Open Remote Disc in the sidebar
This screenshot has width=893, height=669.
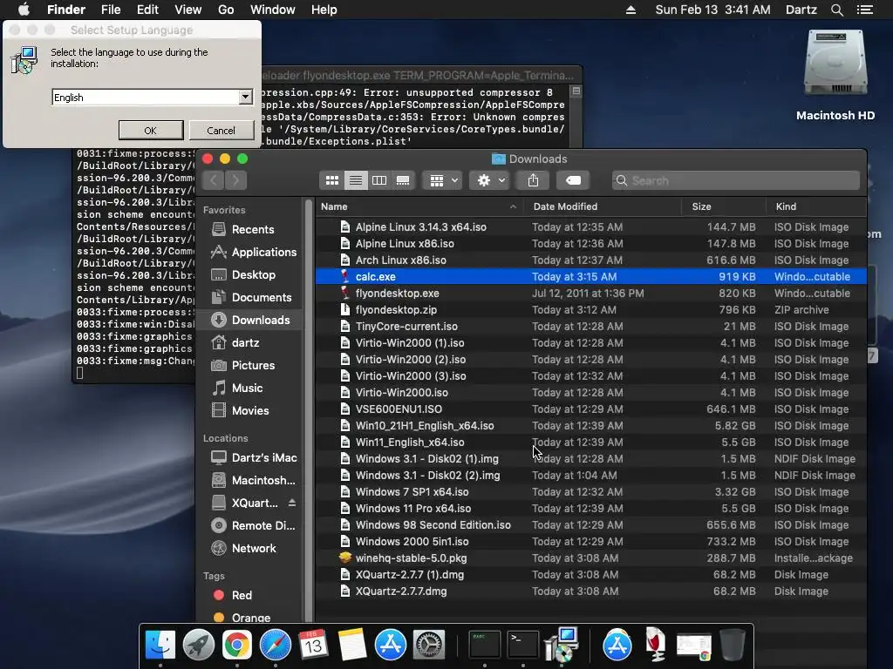pyautogui.click(x=252, y=525)
